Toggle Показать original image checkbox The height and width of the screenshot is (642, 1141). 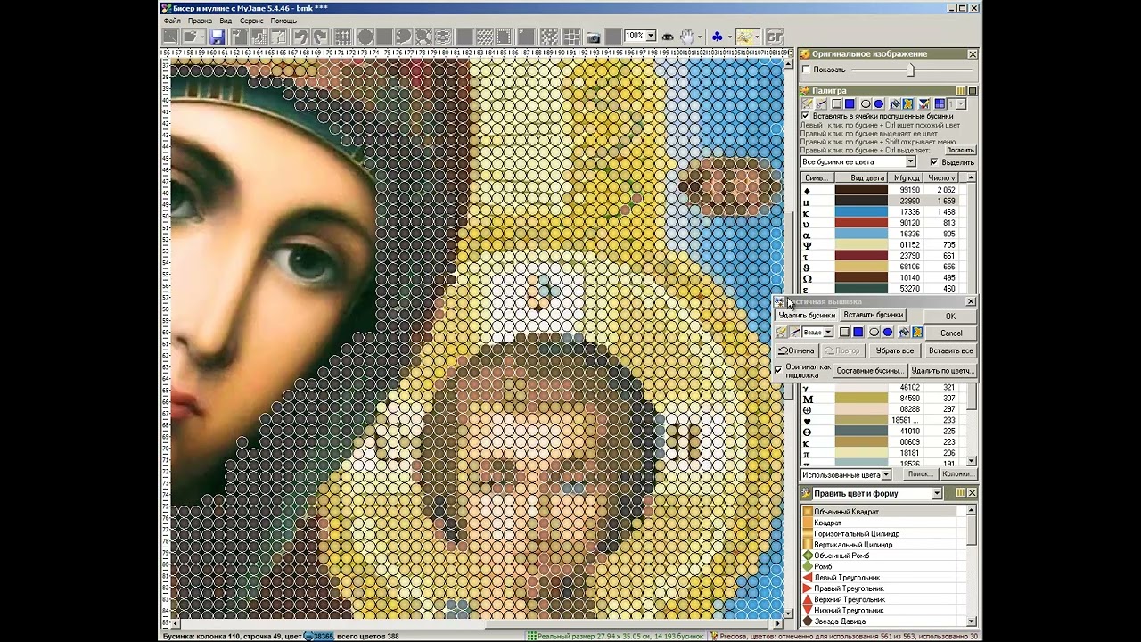pos(806,70)
